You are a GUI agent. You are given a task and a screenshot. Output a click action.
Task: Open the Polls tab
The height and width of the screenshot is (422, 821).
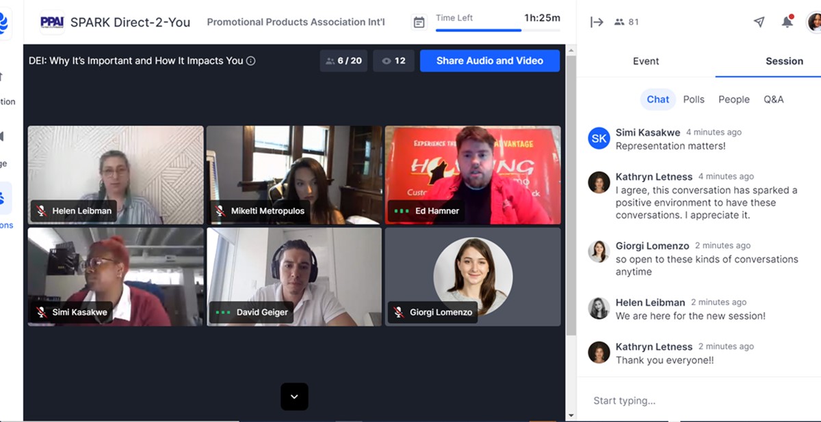pos(693,99)
